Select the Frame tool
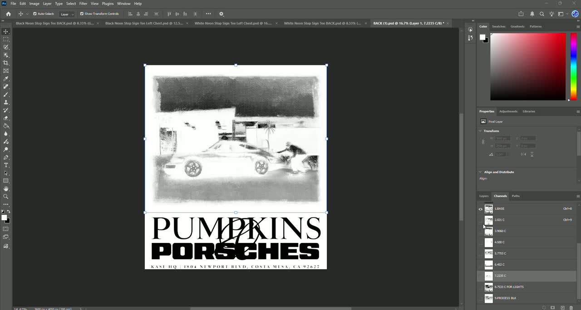 point(6,71)
